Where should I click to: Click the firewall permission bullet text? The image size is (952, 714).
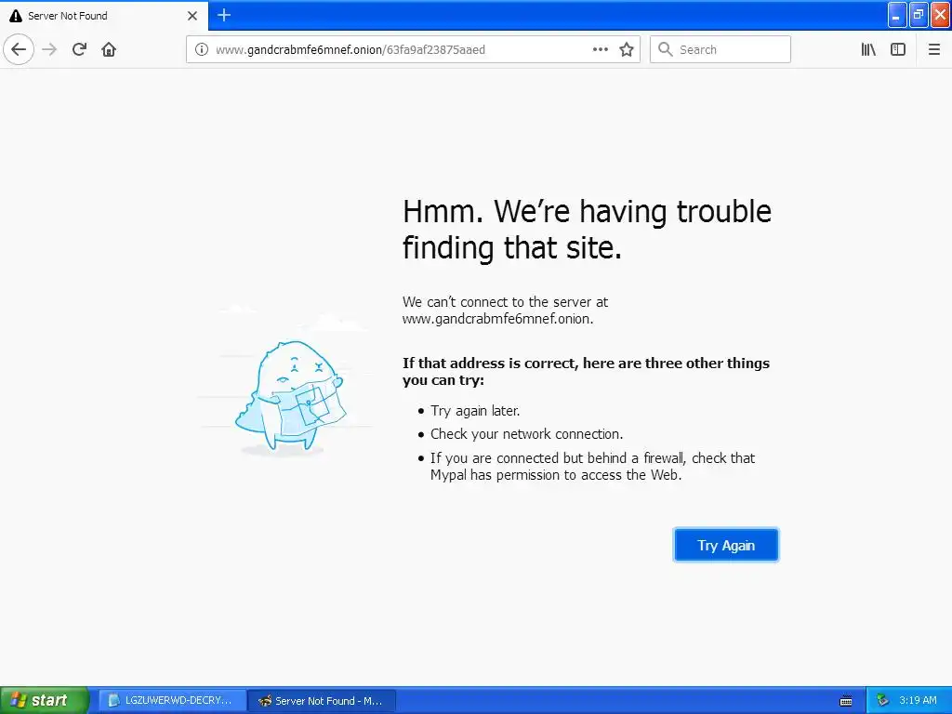tap(592, 467)
